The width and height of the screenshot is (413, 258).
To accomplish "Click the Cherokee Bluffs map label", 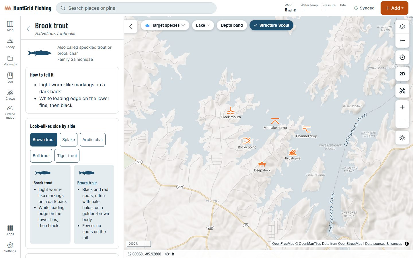I will tap(349, 214).
